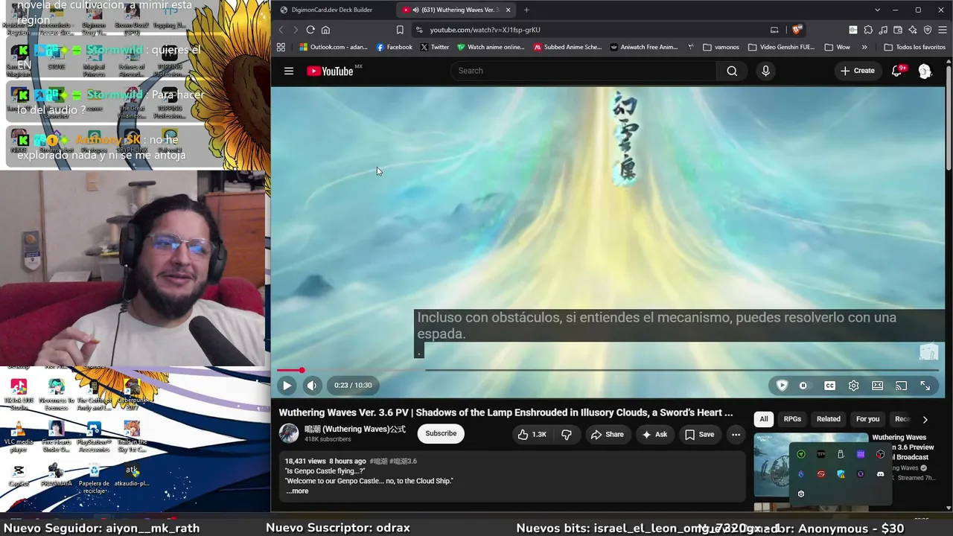Image resolution: width=953 pixels, height=536 pixels.
Task: Click the browser address bar URL
Action: tap(485, 30)
